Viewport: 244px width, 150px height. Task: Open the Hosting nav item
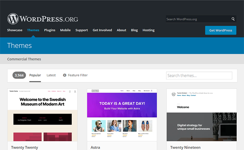click(148, 30)
